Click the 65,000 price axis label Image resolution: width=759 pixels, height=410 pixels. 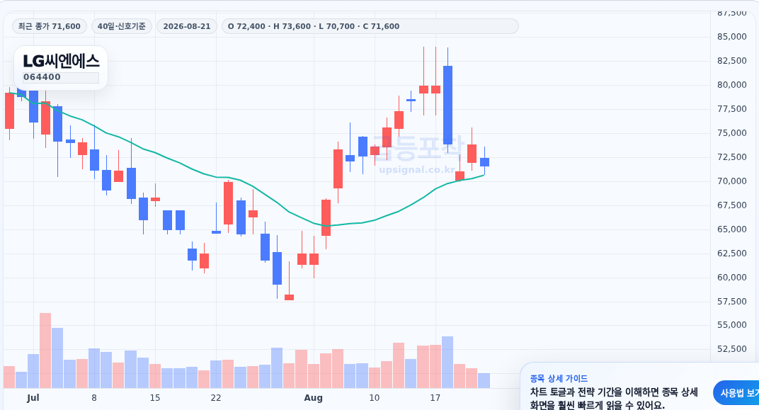pos(732,229)
